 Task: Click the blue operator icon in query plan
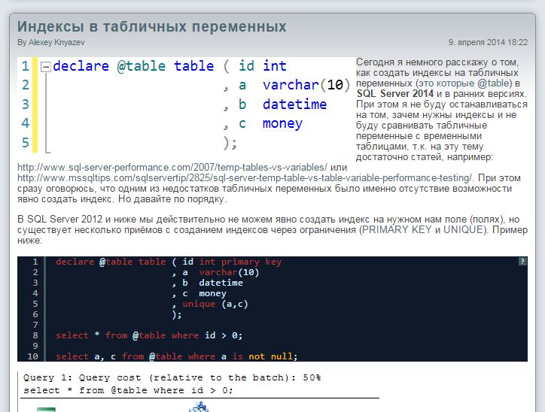199,407
